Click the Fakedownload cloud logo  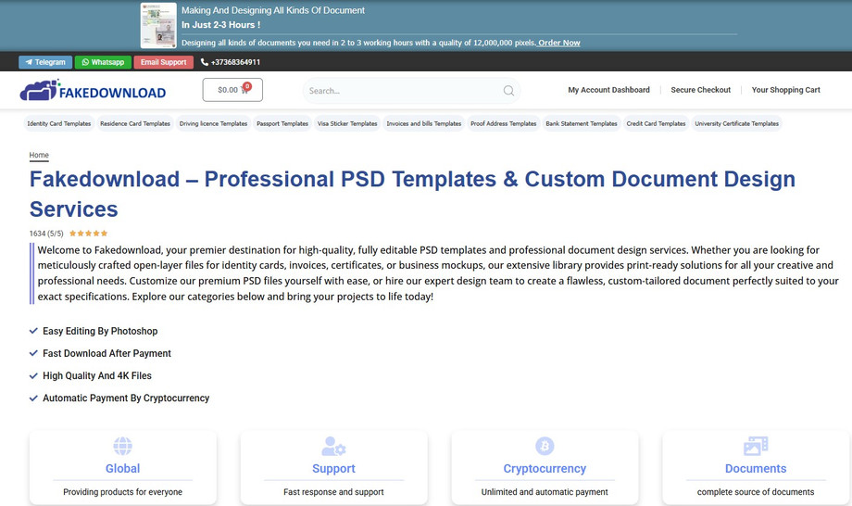93,90
